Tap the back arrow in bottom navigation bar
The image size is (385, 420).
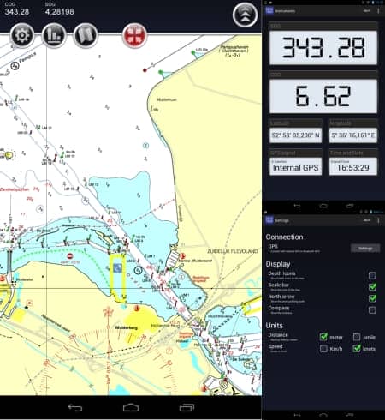75,408
